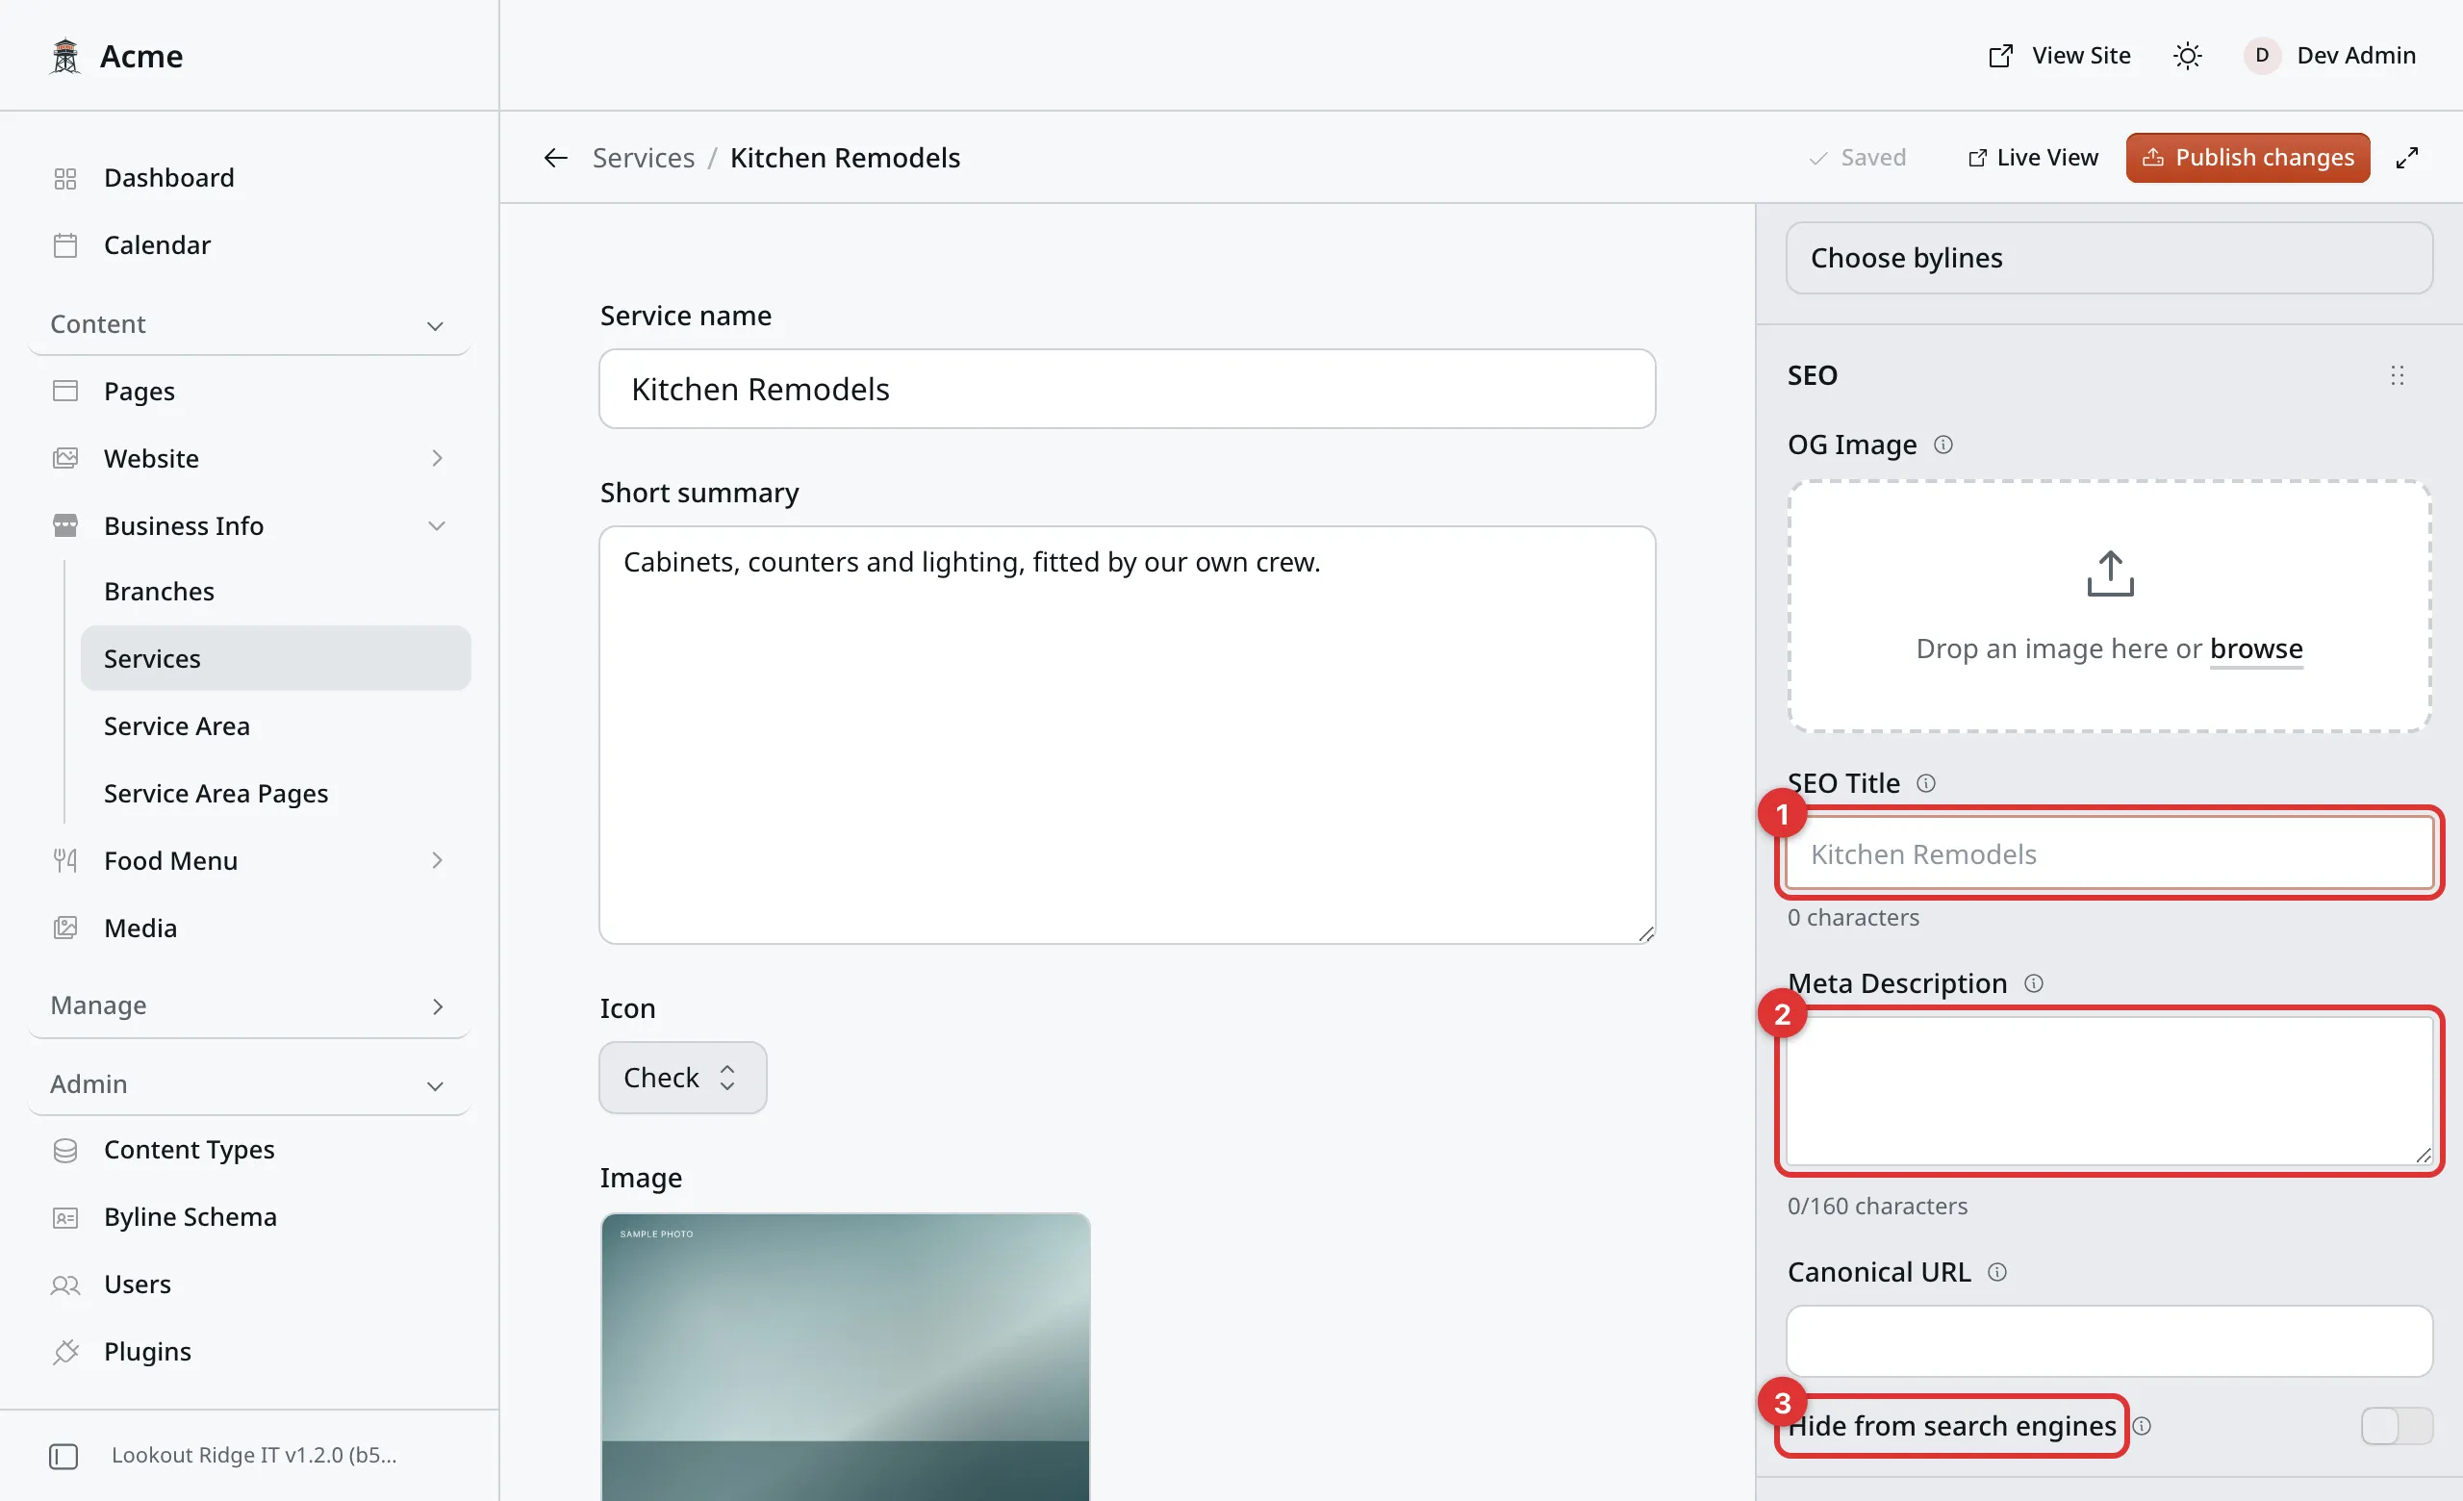Open the Choose bylines selector
This screenshot has width=2463, height=1501.
point(2109,258)
